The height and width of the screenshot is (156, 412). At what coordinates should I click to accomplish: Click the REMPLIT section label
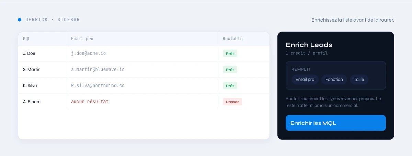[301, 69]
